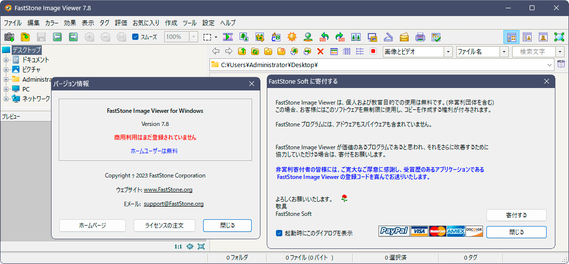This screenshot has height=264, width=569.
Task: Delete with the red X icon
Action: click(320, 52)
